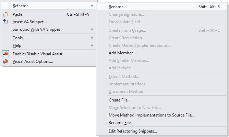This screenshot has width=229, height=137.
Task: Select Insert VA Snippet... entry
Action: (x=29, y=22)
